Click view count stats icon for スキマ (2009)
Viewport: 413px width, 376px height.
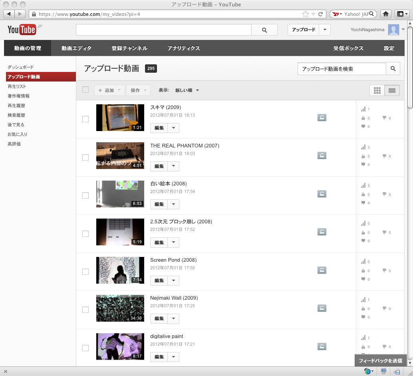coord(363,109)
